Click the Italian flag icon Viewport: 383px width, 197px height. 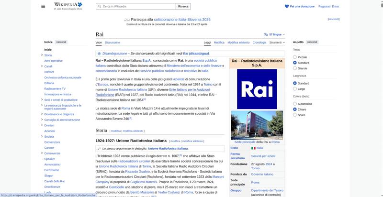[x=253, y=148]
